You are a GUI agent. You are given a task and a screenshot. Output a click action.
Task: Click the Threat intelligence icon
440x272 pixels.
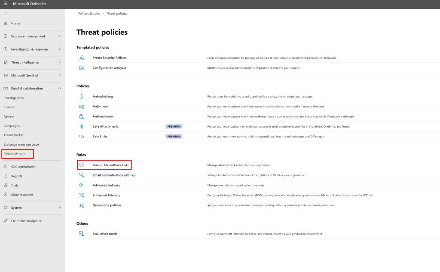tap(6, 62)
